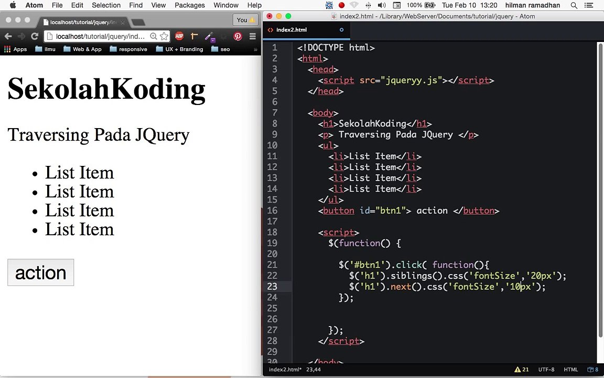Open the Web & App bookmarks folder

click(82, 49)
